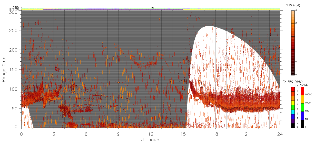315x145 pixels.
Task: Click the PHI0 gradient colorbar
Action: click(293, 43)
